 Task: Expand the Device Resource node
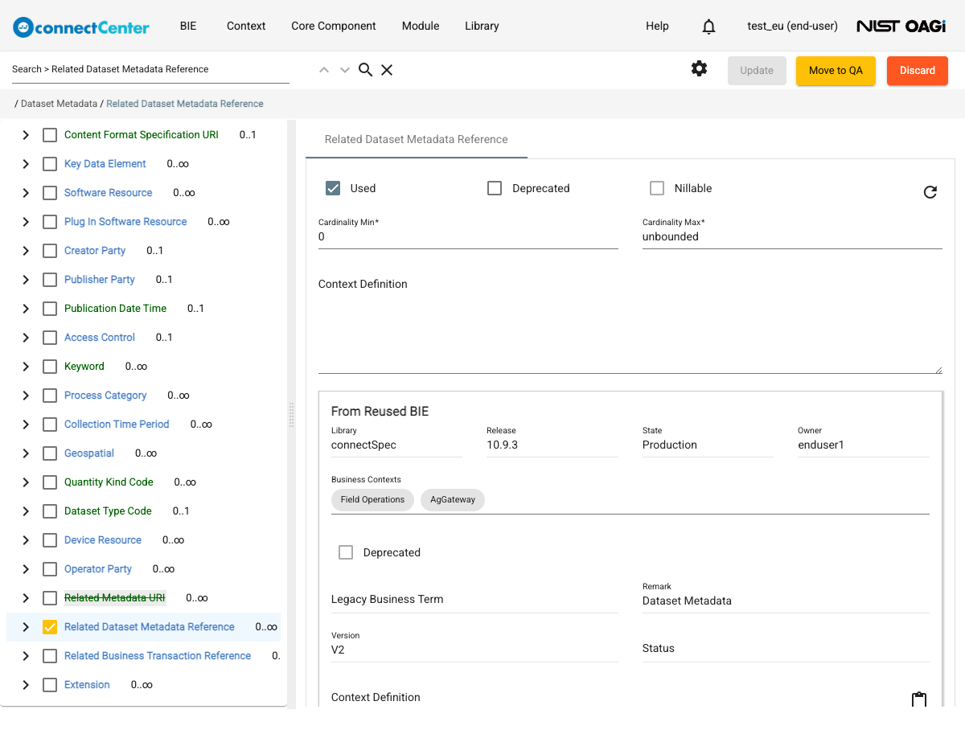pos(26,540)
